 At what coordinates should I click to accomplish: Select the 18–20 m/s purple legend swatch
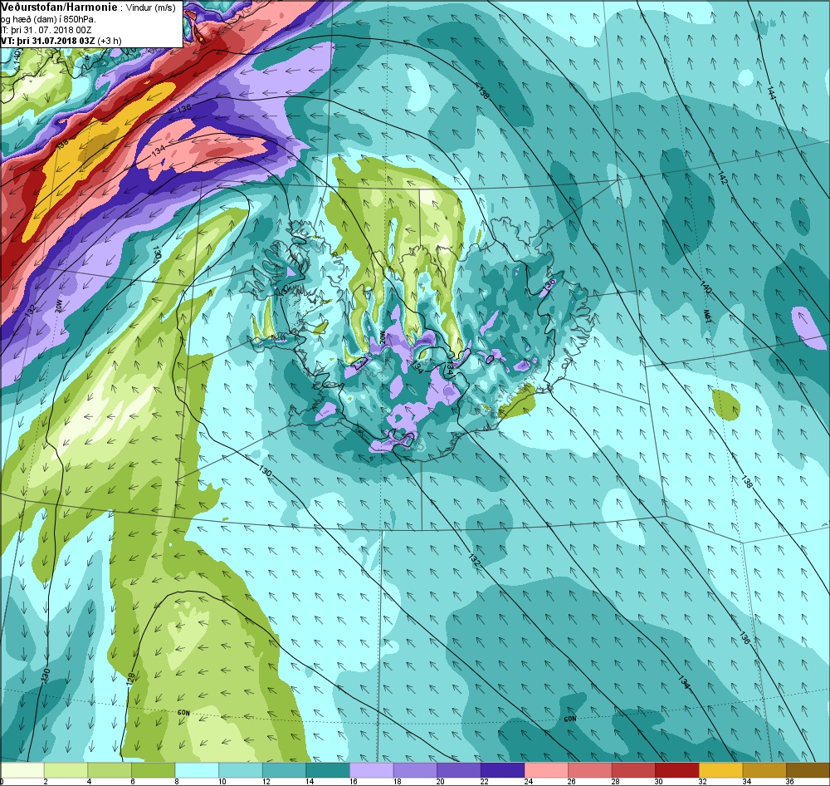[415, 769]
